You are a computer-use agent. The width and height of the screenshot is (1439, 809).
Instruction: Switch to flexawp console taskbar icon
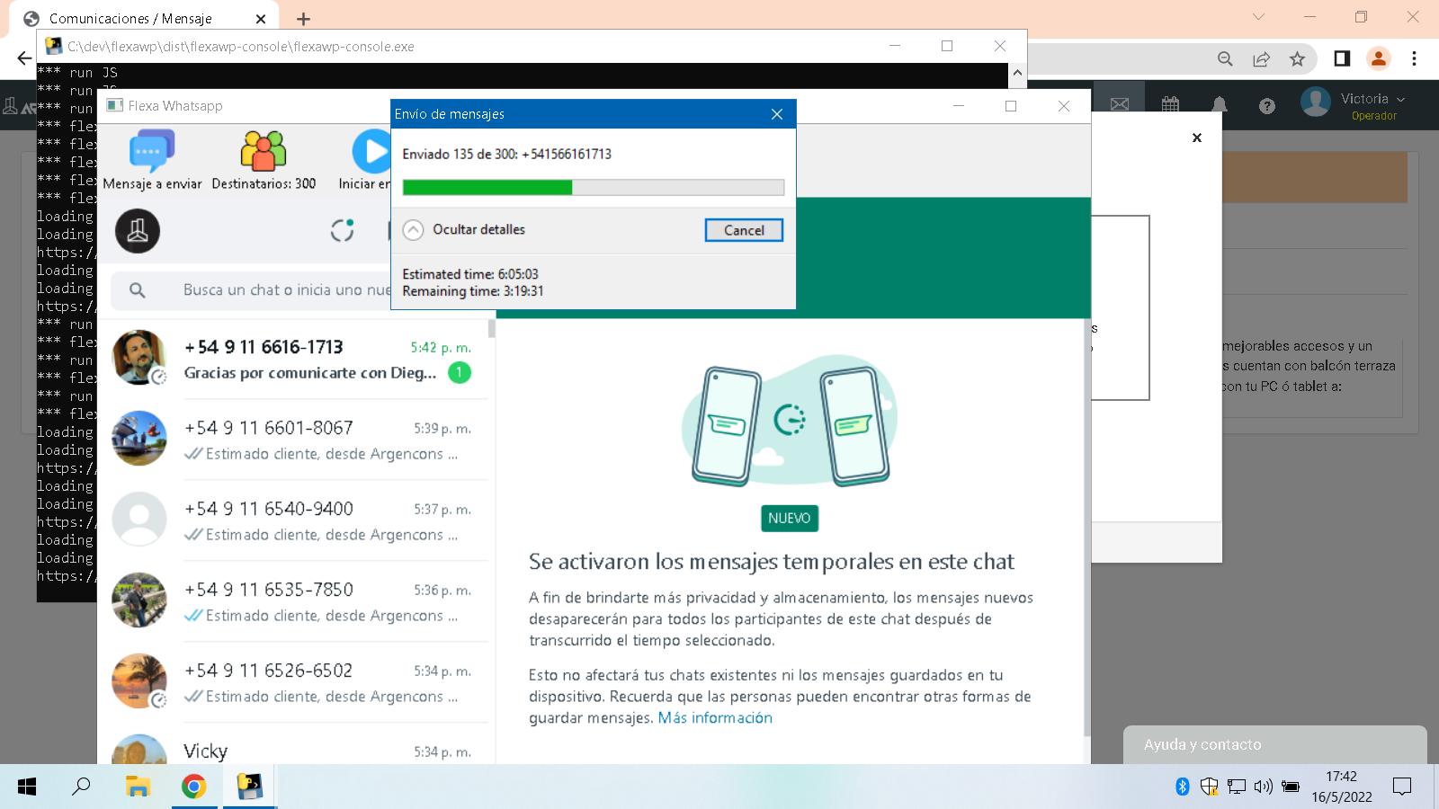click(249, 787)
